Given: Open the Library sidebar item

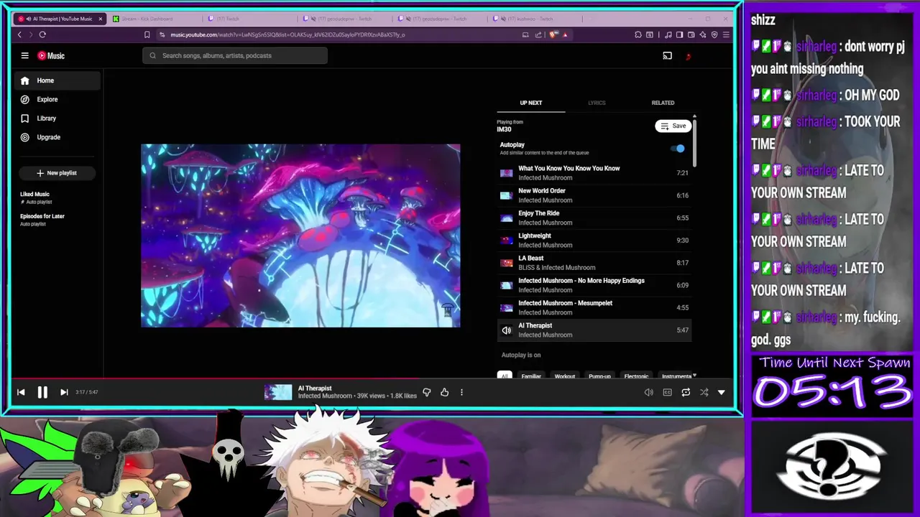Looking at the screenshot, I should [x=57, y=118].
